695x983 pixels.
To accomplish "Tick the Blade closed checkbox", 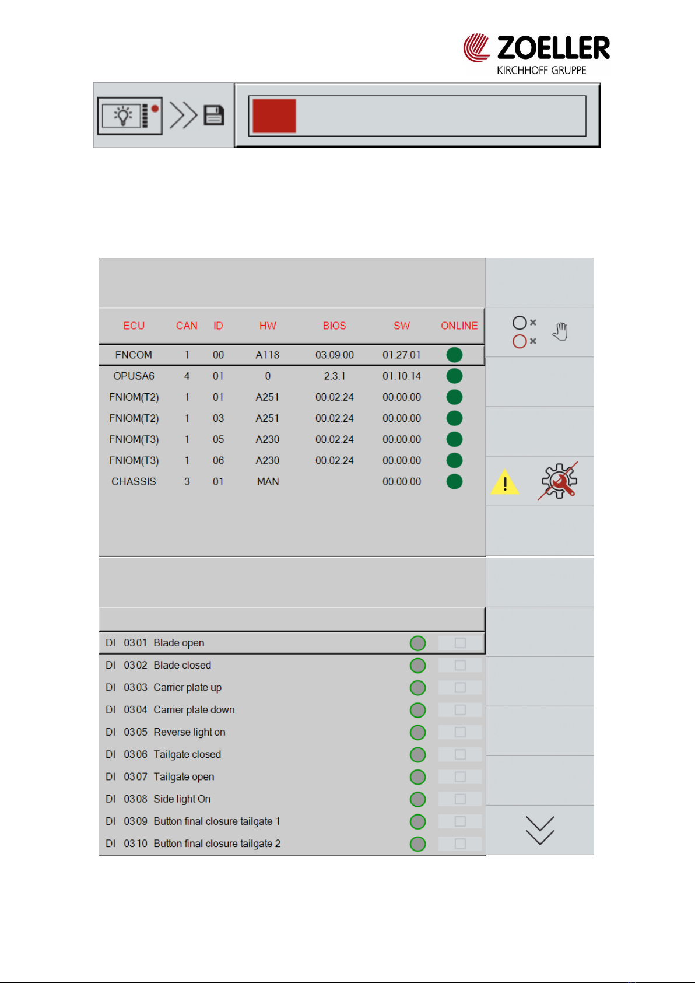I will coord(460,665).
